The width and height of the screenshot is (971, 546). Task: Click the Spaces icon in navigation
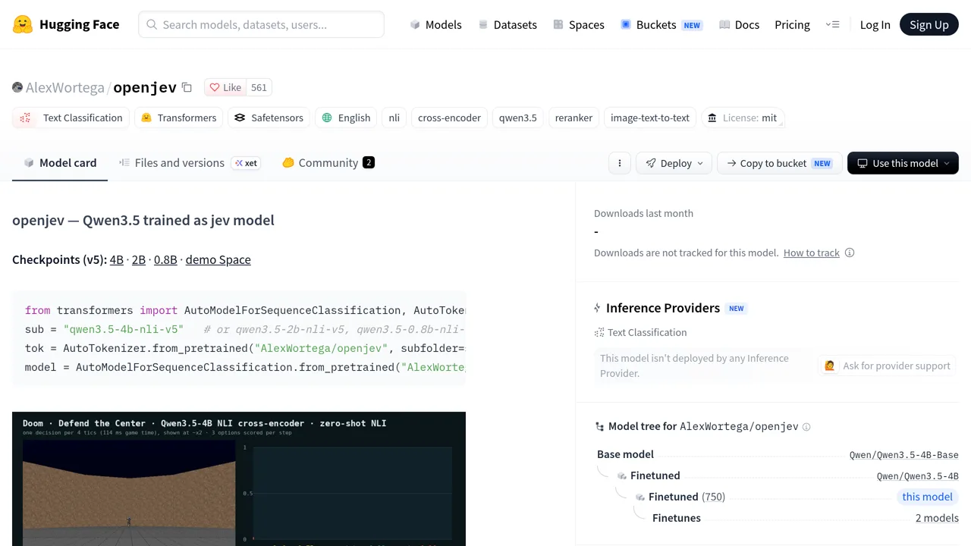[x=558, y=24]
